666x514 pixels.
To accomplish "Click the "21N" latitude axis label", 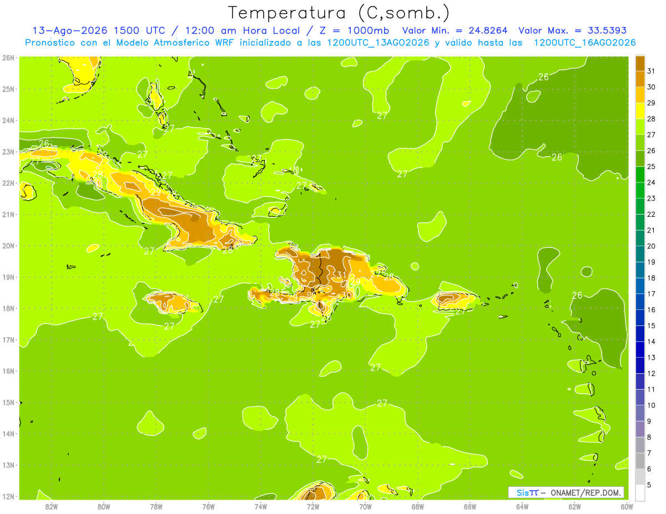I will click(8, 214).
